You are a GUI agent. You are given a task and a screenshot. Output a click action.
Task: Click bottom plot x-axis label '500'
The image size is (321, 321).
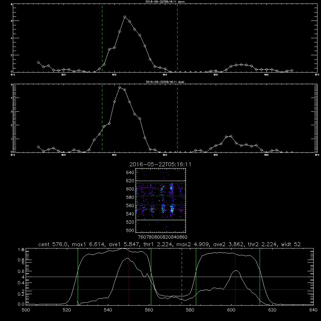pyautogui.click(x=26, y=310)
